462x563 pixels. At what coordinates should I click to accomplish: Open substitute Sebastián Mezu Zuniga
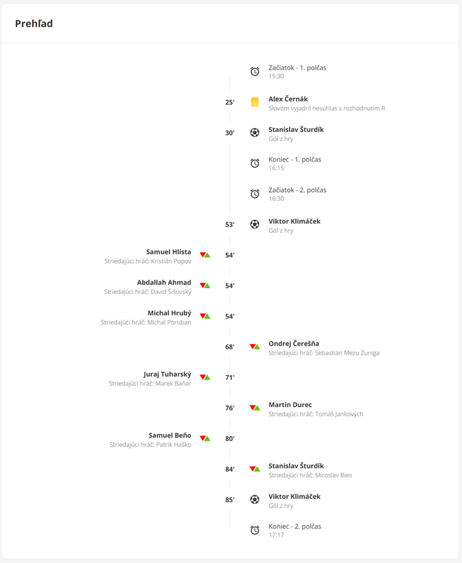click(x=347, y=353)
